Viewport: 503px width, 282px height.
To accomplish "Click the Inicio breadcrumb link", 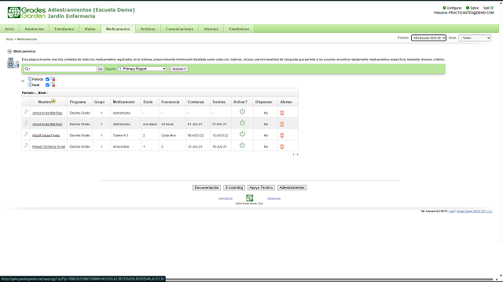I will coord(9,39).
